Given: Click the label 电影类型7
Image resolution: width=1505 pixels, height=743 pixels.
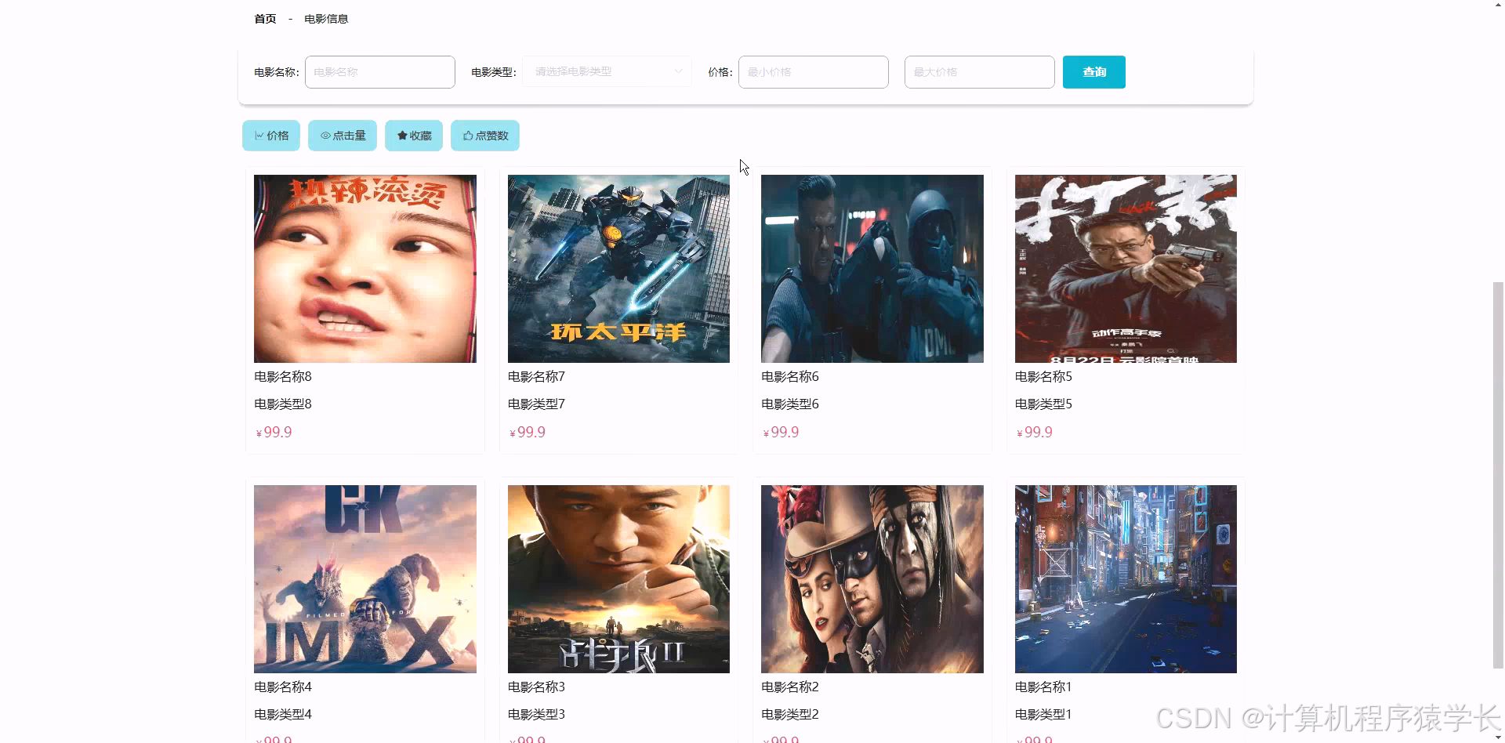Looking at the screenshot, I should pos(536,404).
